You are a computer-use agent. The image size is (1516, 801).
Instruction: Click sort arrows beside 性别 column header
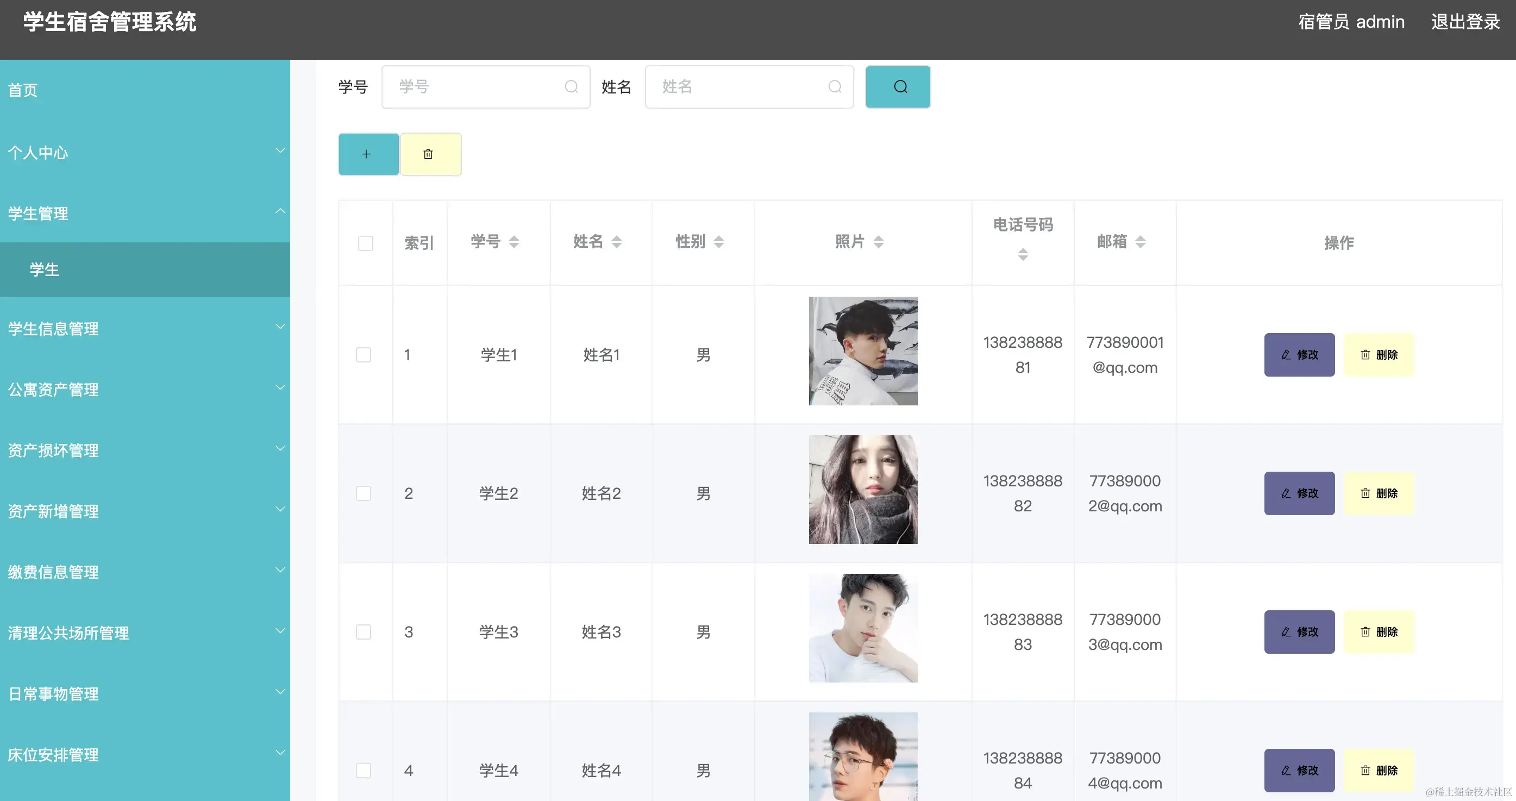click(x=718, y=242)
